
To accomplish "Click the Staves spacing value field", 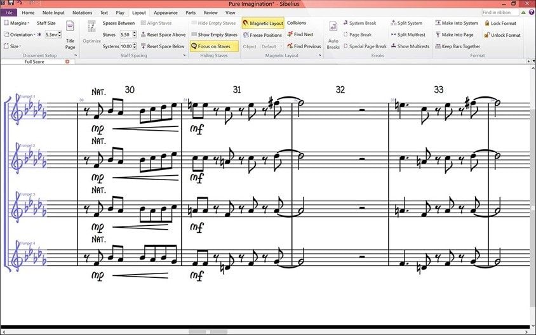I will tap(126, 34).
